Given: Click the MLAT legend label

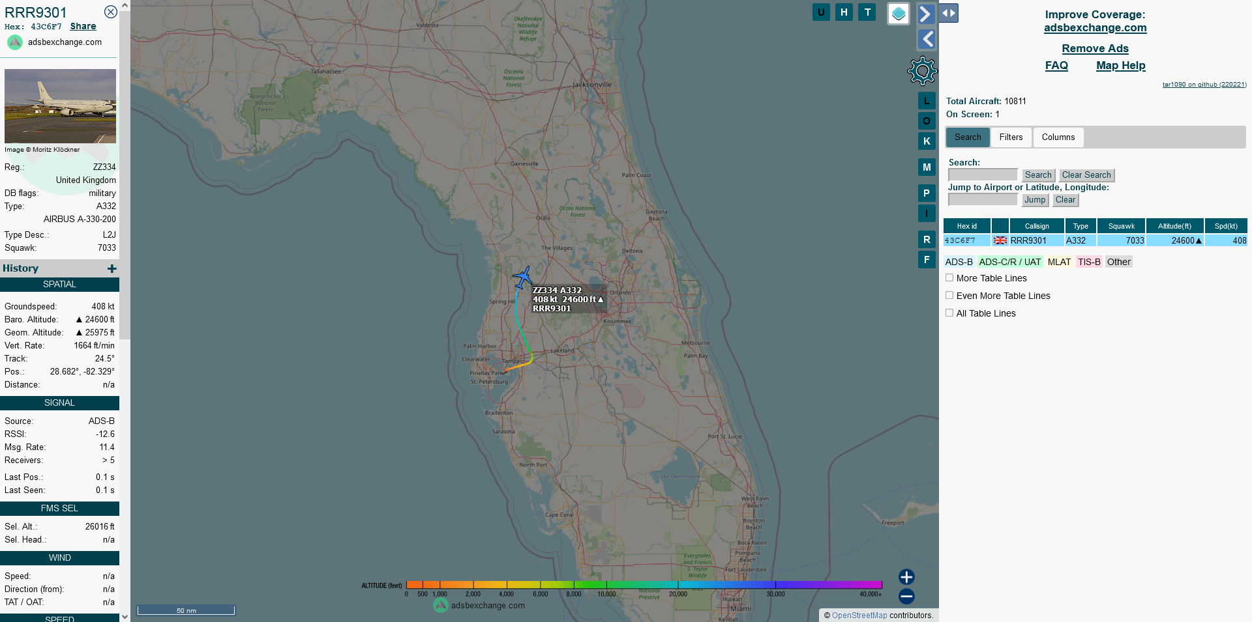Looking at the screenshot, I should click(1059, 262).
